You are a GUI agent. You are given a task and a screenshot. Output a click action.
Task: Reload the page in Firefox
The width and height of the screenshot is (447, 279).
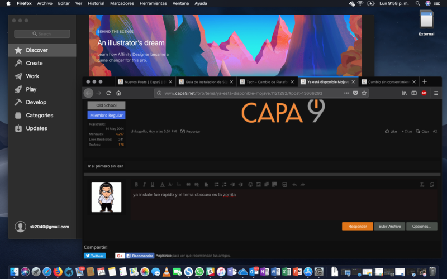click(x=108, y=93)
